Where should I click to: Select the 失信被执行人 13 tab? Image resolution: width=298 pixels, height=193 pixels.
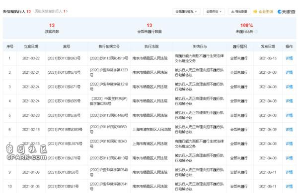coord(17,11)
